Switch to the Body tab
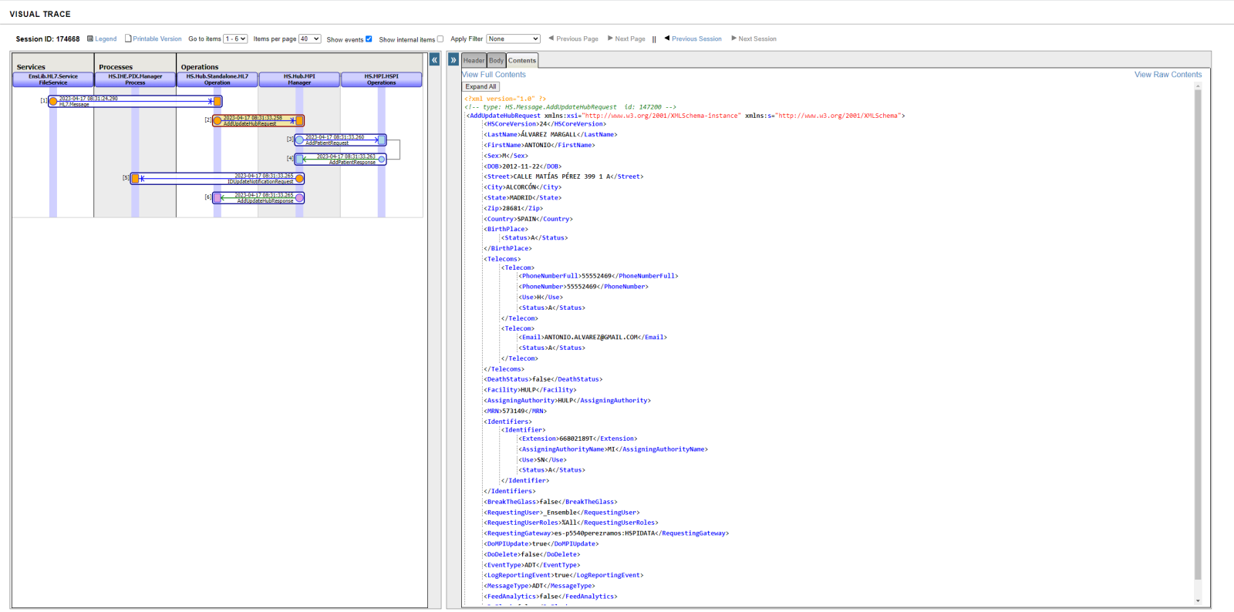Screen dimensions: 1234x612 tap(496, 60)
